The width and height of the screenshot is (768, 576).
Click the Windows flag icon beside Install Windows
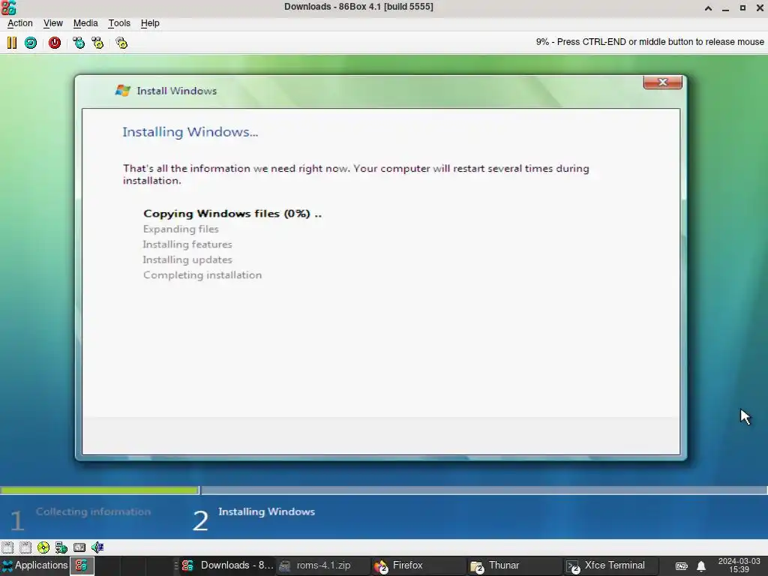[122, 91]
